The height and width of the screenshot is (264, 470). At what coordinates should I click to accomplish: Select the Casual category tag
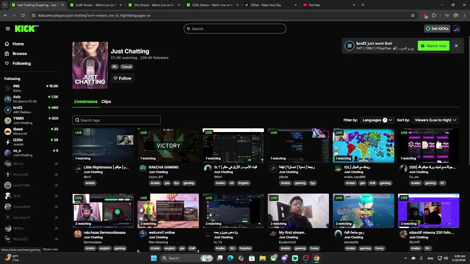[127, 67]
